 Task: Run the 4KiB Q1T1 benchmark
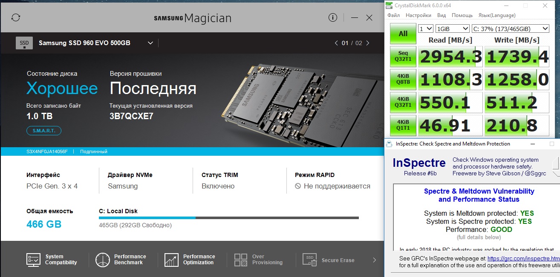(x=403, y=126)
